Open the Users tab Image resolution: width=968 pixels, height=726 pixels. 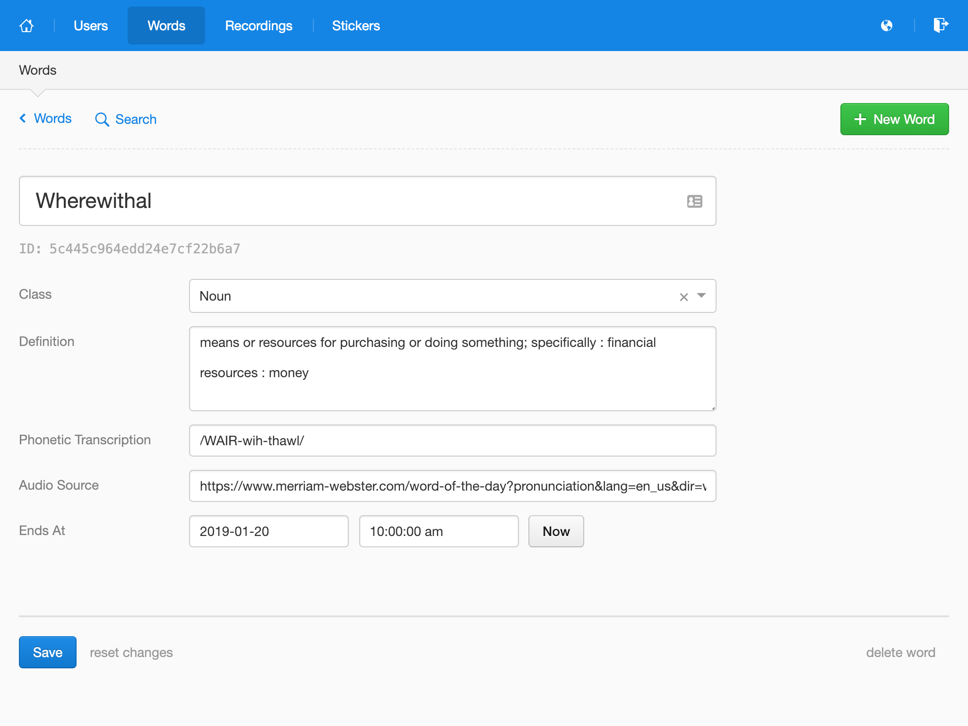(x=91, y=26)
